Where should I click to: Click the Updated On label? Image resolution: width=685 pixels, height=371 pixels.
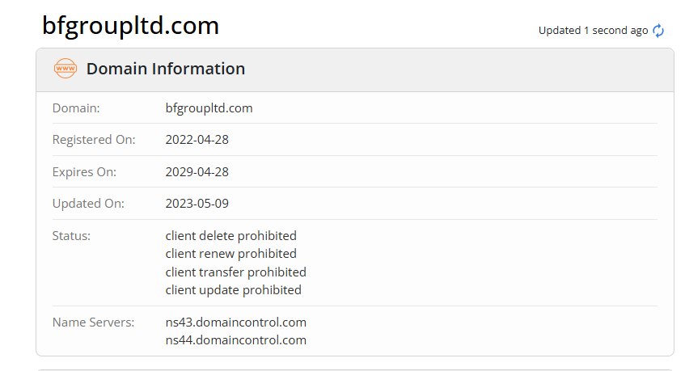89,203
